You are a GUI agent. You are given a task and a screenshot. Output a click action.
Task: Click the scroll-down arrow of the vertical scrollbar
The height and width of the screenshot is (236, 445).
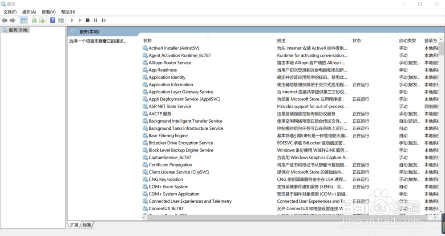(441, 212)
